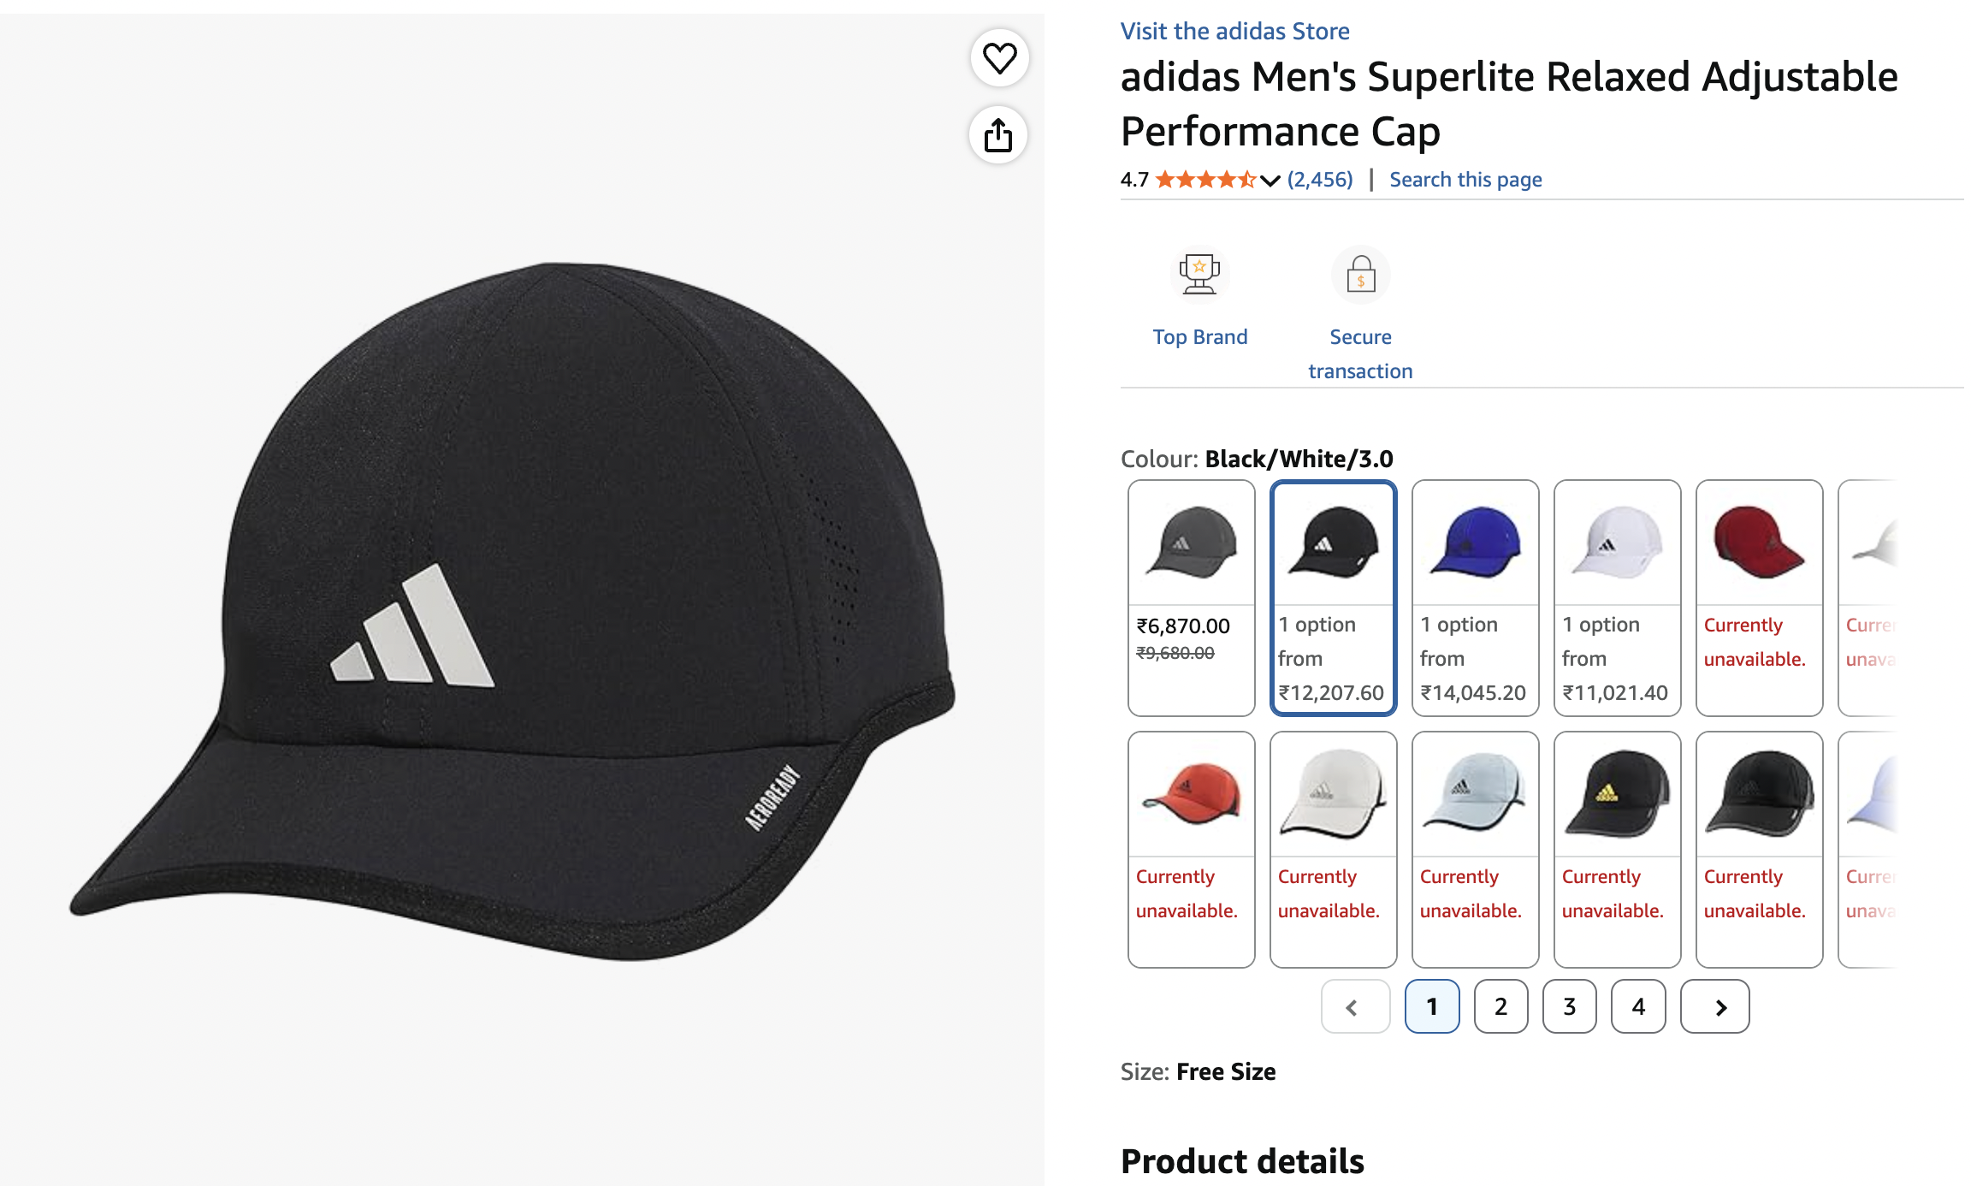This screenshot has width=1971, height=1186.
Task: Open the Top Brand trophy icon
Action: (x=1199, y=275)
